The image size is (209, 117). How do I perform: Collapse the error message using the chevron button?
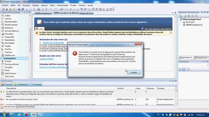170,32
